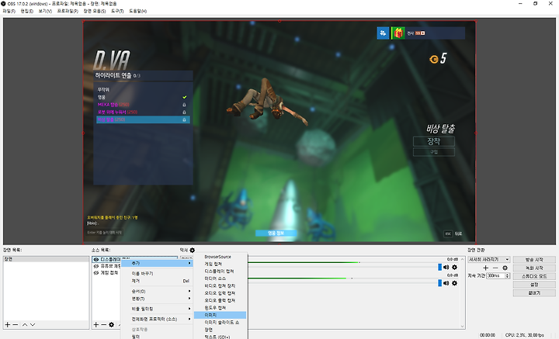Select BrowserSource in the add submenu

coord(220,257)
